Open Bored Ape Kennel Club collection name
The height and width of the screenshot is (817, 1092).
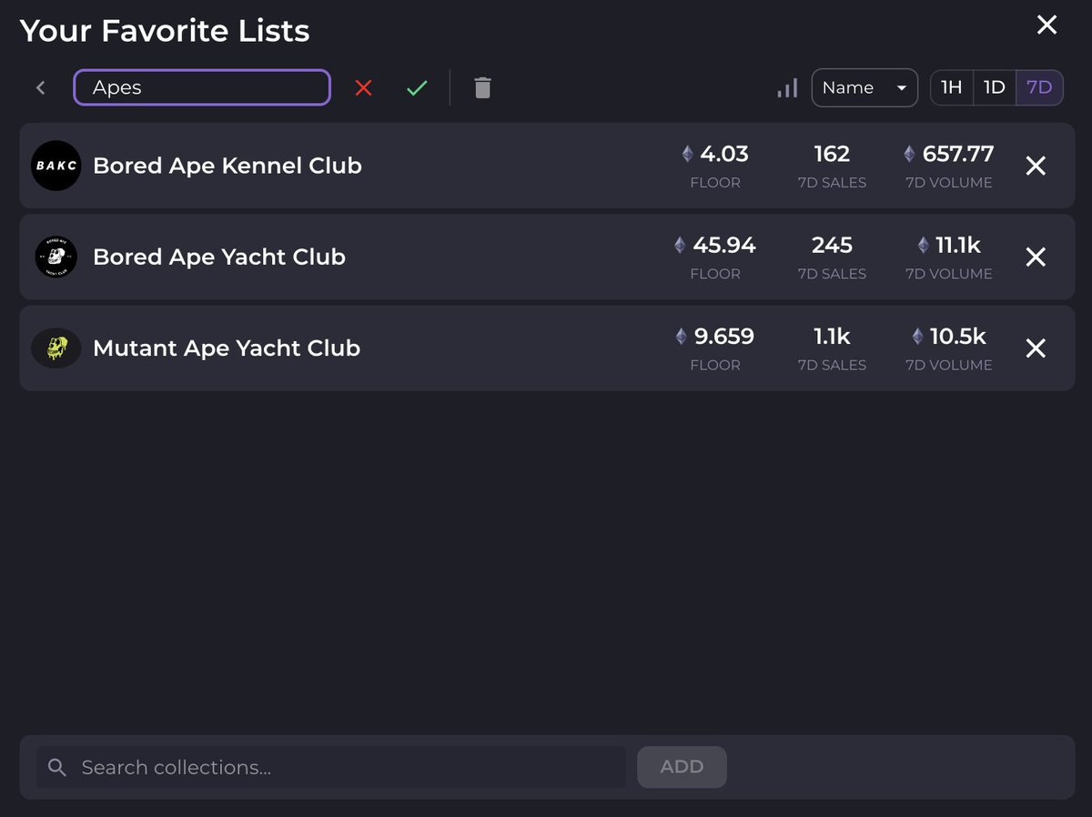coord(227,166)
